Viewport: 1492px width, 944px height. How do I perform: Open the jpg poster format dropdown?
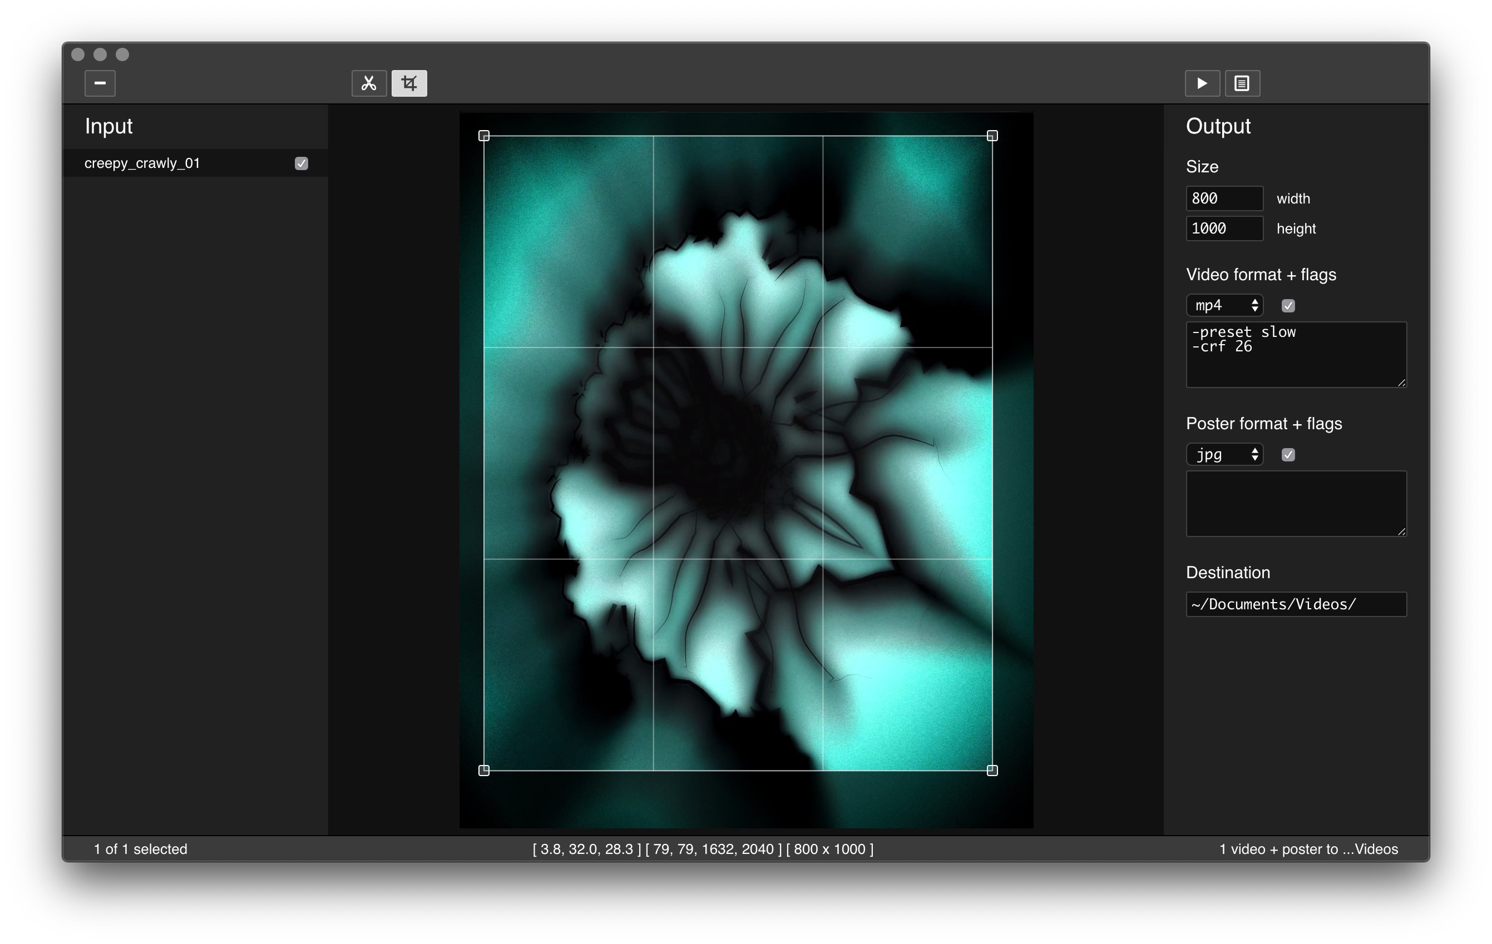1224,455
